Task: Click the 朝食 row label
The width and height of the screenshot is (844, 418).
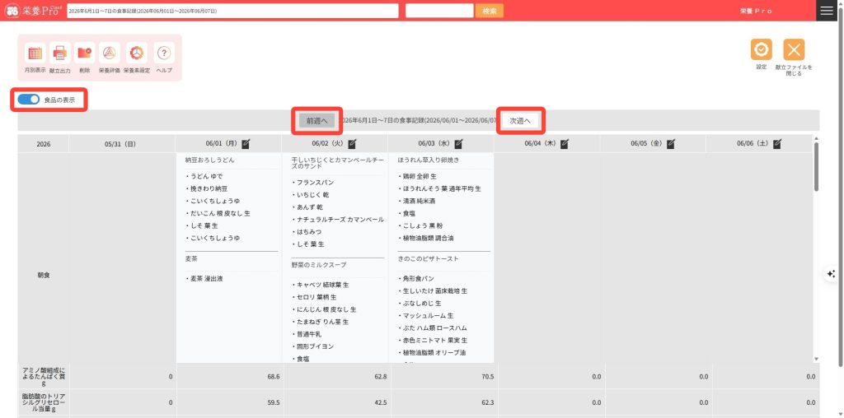Action: point(44,275)
